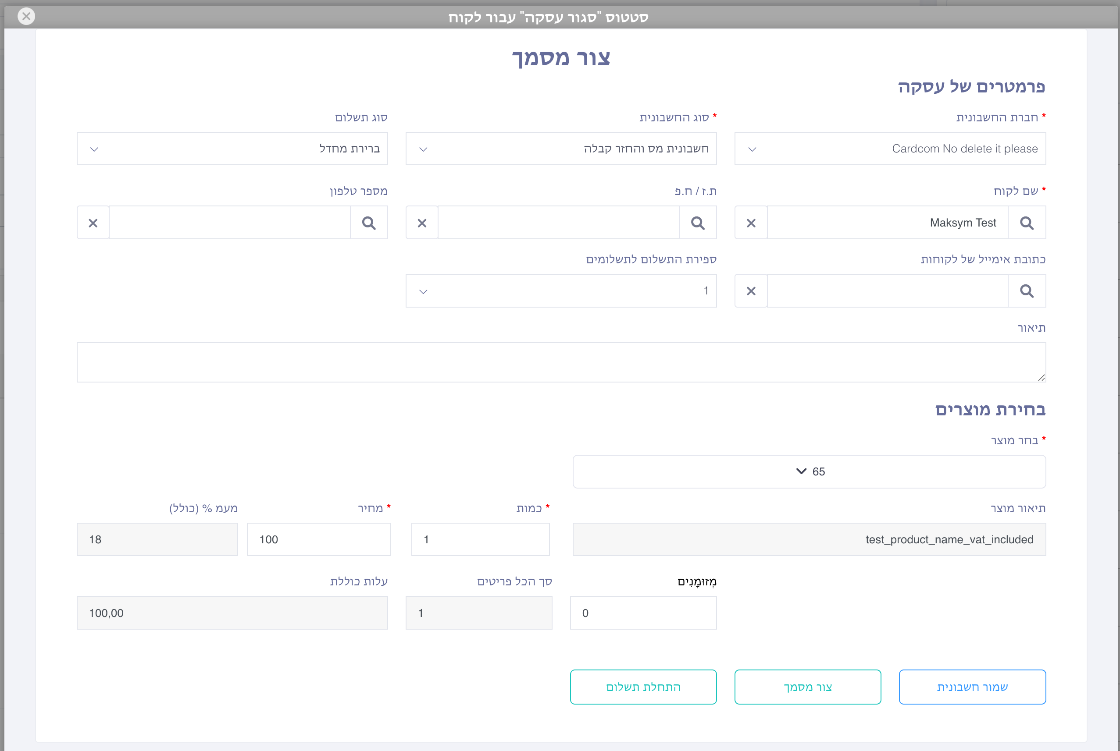Screen dimensions: 1120x751
Task: Focus the phone number input field
Action: pyautogui.click(x=230, y=223)
